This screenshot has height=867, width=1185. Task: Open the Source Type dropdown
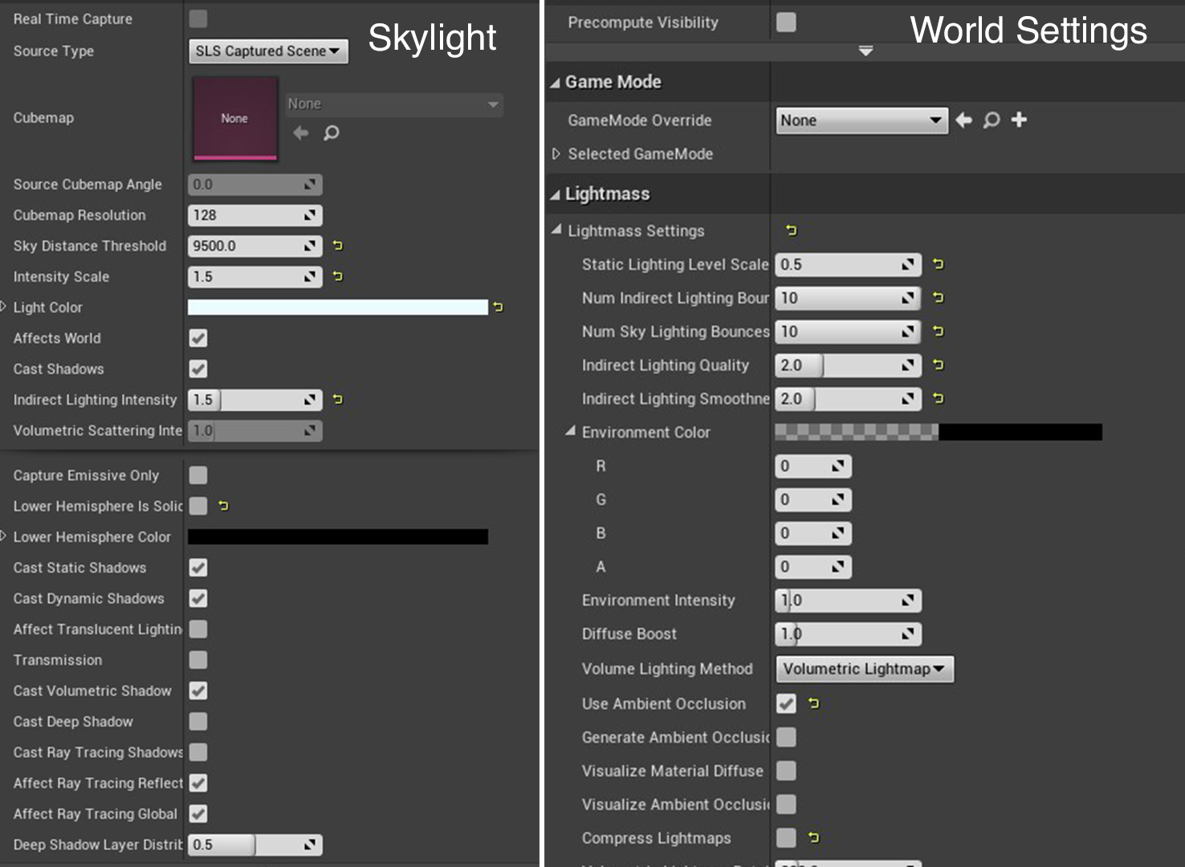point(267,51)
